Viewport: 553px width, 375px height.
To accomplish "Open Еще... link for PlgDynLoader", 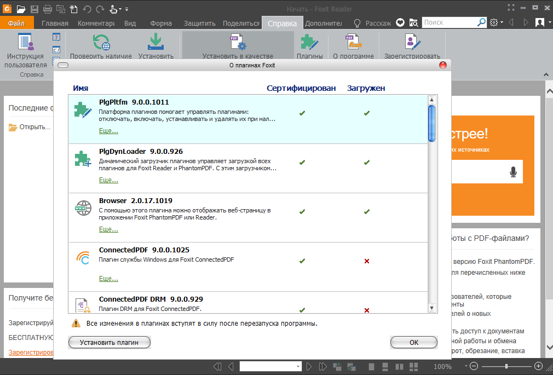I will pyautogui.click(x=108, y=180).
